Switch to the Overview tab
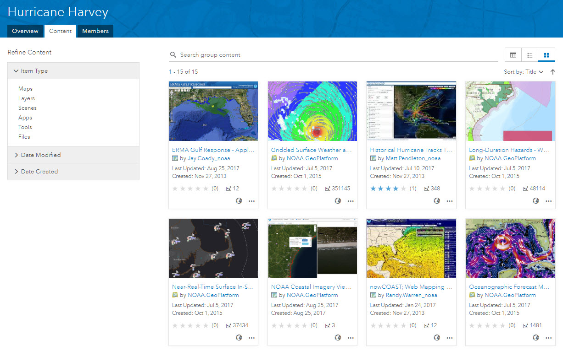 (25, 31)
